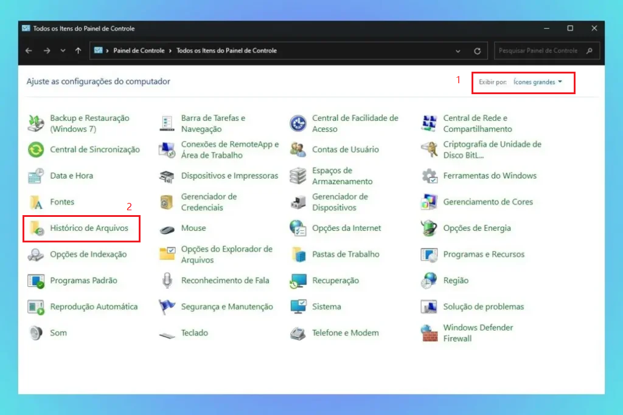
Task: Maximize the Control Panel window
Action: point(570,29)
